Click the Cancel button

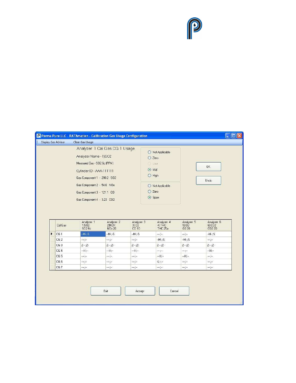click(x=174, y=291)
